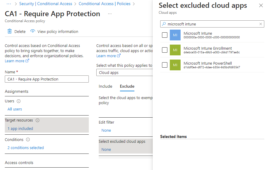
Task: Click None under Select excluded cloud apps
Action: [x=106, y=150]
